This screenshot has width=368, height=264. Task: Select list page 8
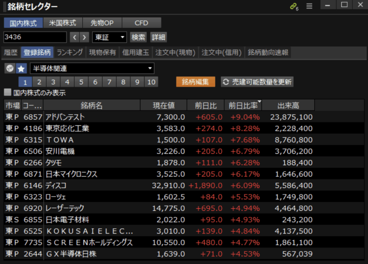point(123,82)
